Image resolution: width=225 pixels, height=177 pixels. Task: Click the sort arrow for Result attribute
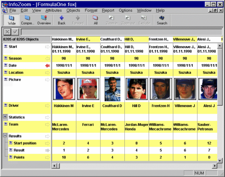[x=47, y=150]
